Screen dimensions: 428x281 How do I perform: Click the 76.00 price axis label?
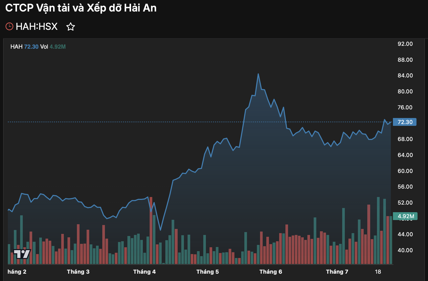(x=405, y=108)
